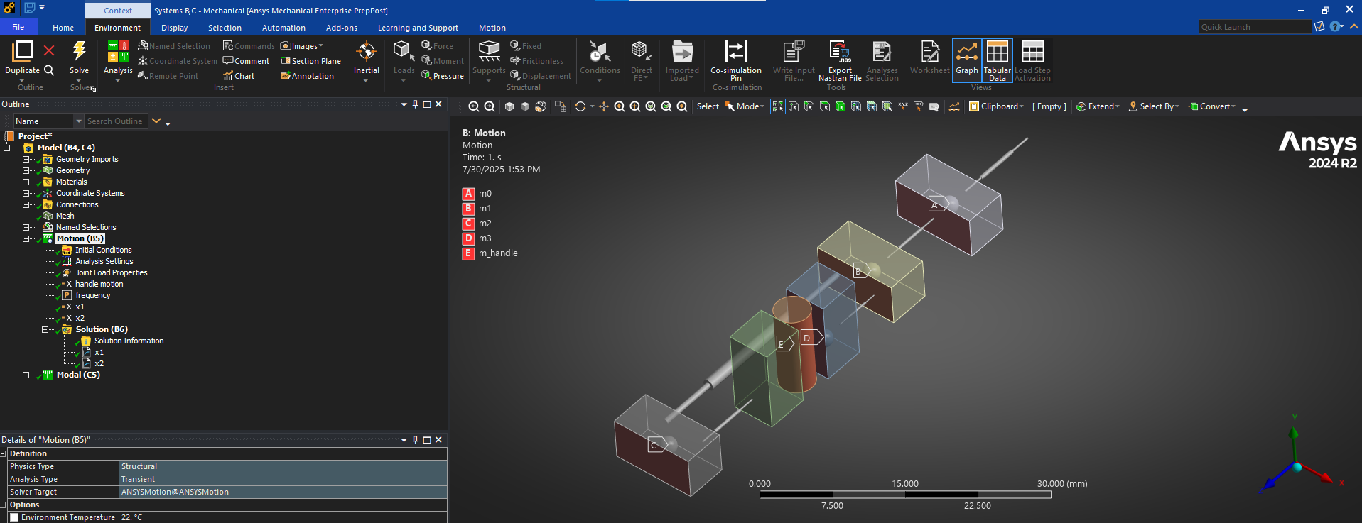Viewport: 1362px width, 523px height.
Task: Click the red A legend swatch for m0
Action: 468,194
